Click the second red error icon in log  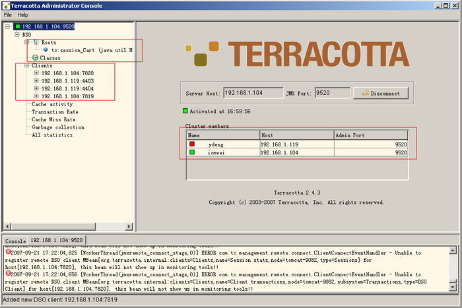[8, 274]
